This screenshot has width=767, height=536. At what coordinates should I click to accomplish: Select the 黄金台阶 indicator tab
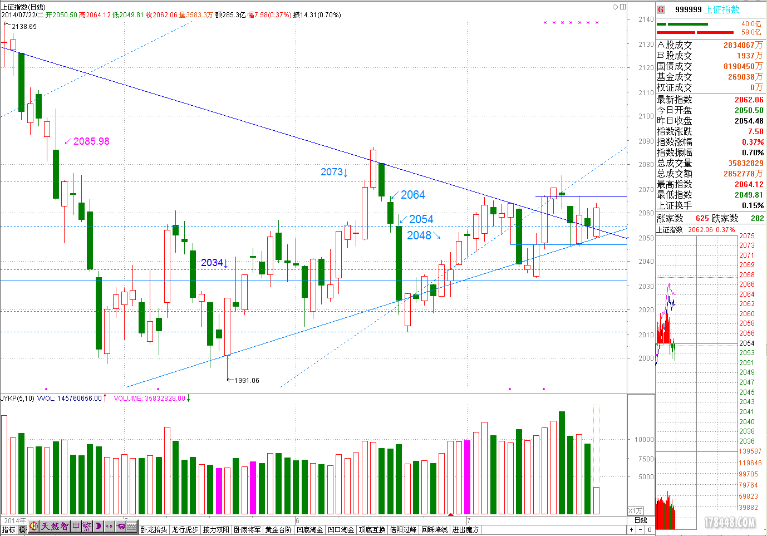point(279,530)
